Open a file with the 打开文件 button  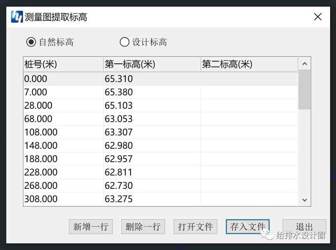click(195, 227)
